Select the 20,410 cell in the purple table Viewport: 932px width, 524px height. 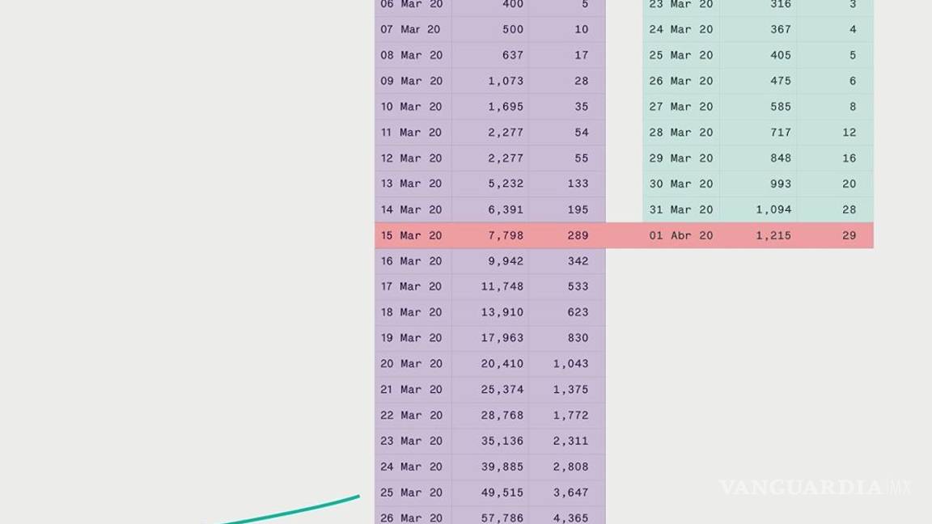pyautogui.click(x=502, y=364)
